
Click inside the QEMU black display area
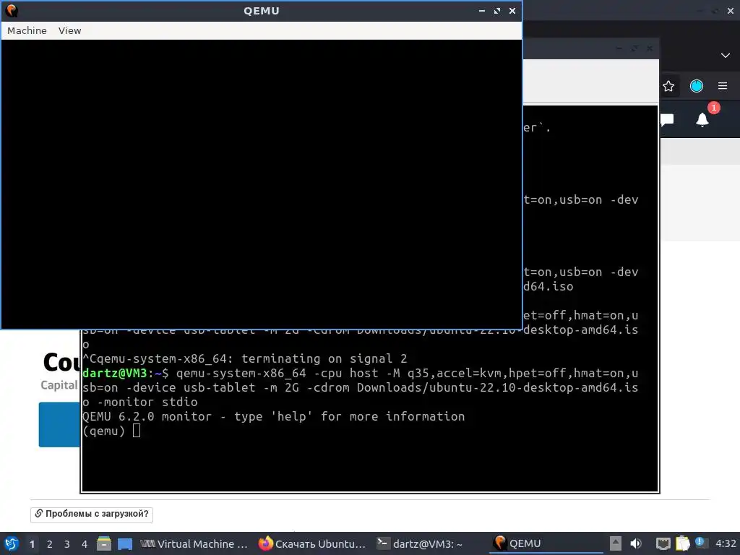tap(262, 184)
